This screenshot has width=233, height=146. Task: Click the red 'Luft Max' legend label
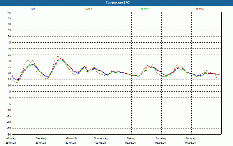[199, 9]
